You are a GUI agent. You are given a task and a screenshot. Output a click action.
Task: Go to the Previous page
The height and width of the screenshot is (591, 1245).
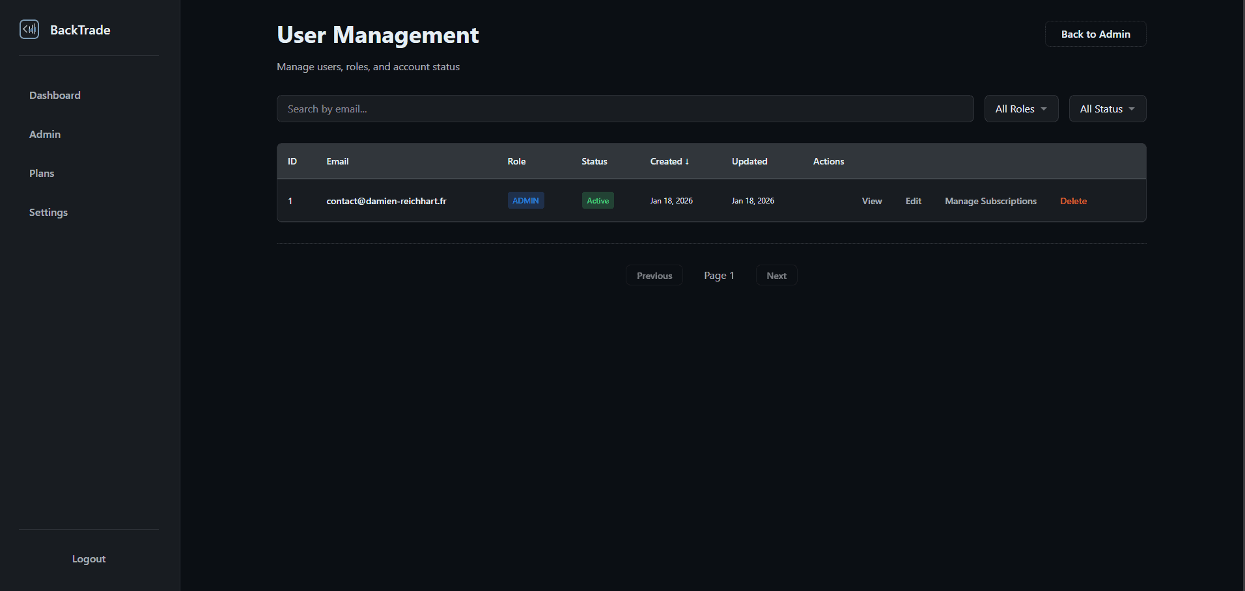654,276
